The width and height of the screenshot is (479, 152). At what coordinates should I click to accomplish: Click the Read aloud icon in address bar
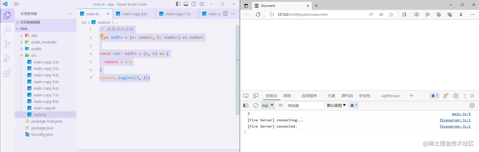371,15
